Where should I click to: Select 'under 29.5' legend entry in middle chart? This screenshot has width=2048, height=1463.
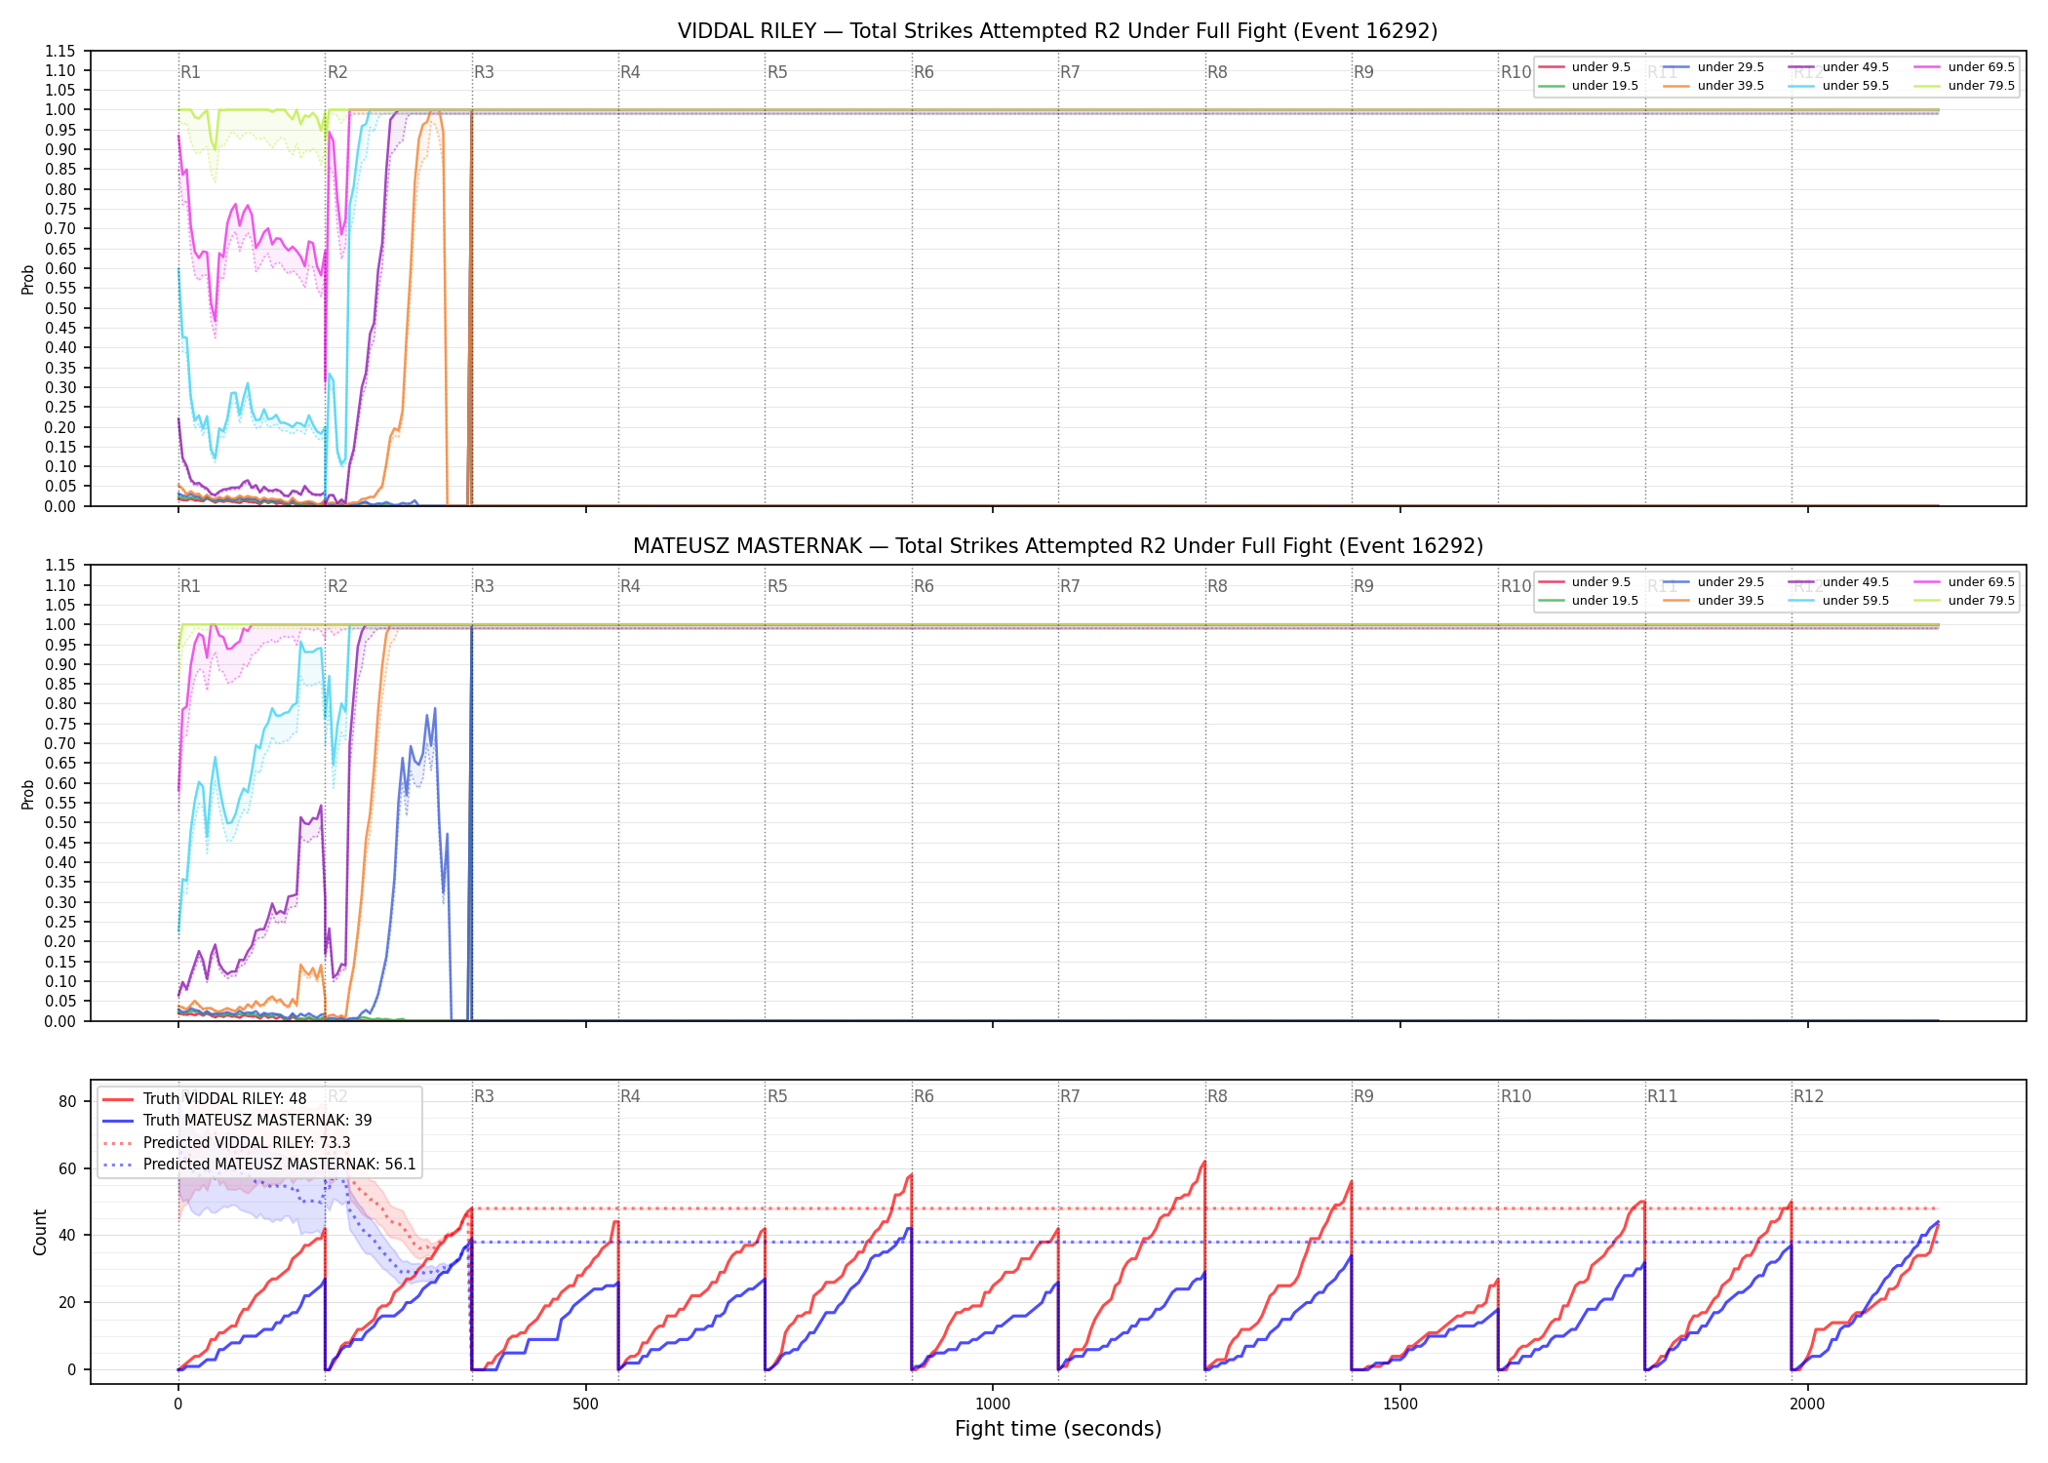tap(1713, 582)
